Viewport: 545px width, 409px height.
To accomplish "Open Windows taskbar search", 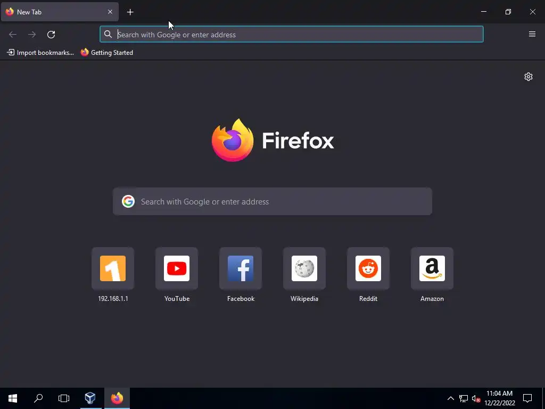I will (x=38, y=398).
